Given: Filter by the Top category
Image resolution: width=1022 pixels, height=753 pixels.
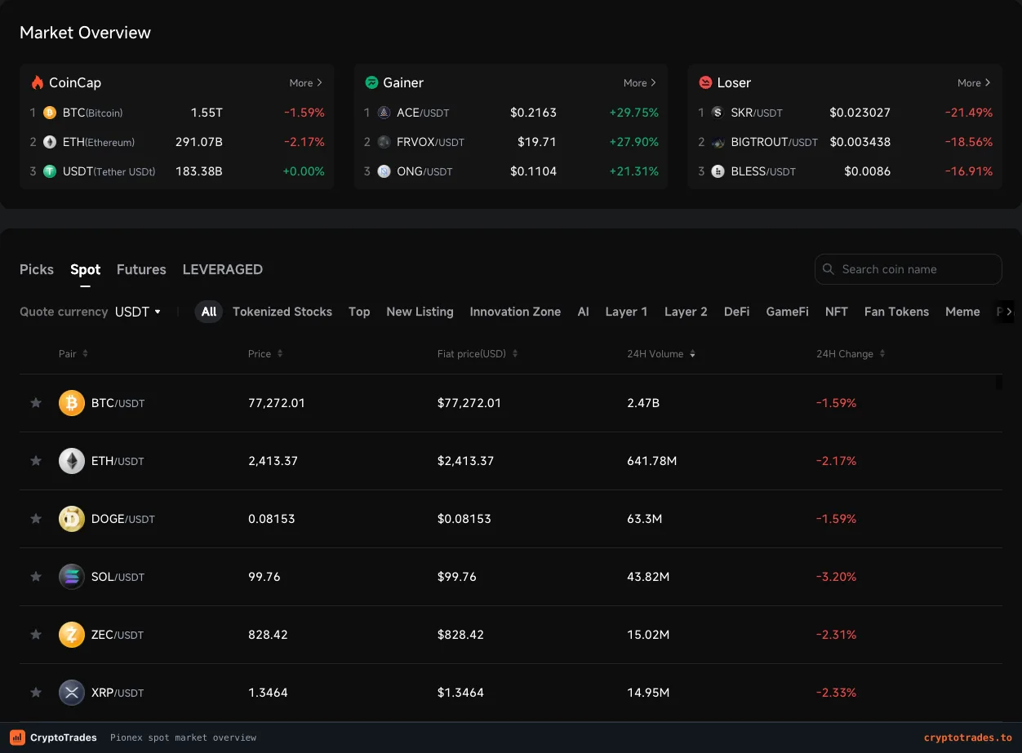Looking at the screenshot, I should pos(359,312).
